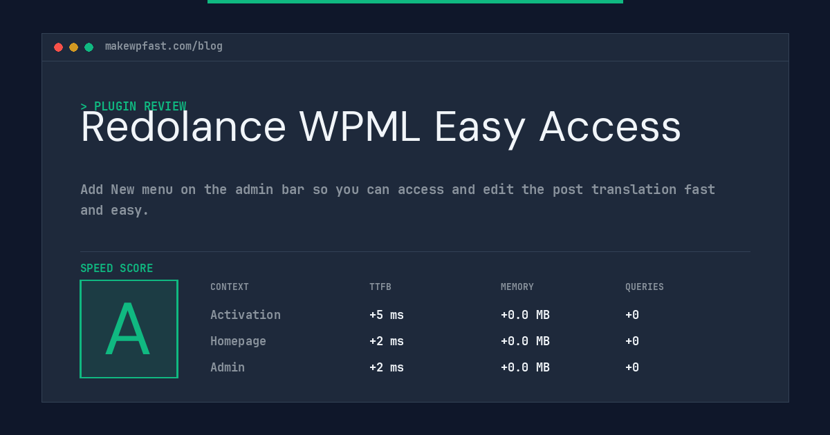
Task: Click the Homepage queries value '+0'
Action: coord(632,341)
